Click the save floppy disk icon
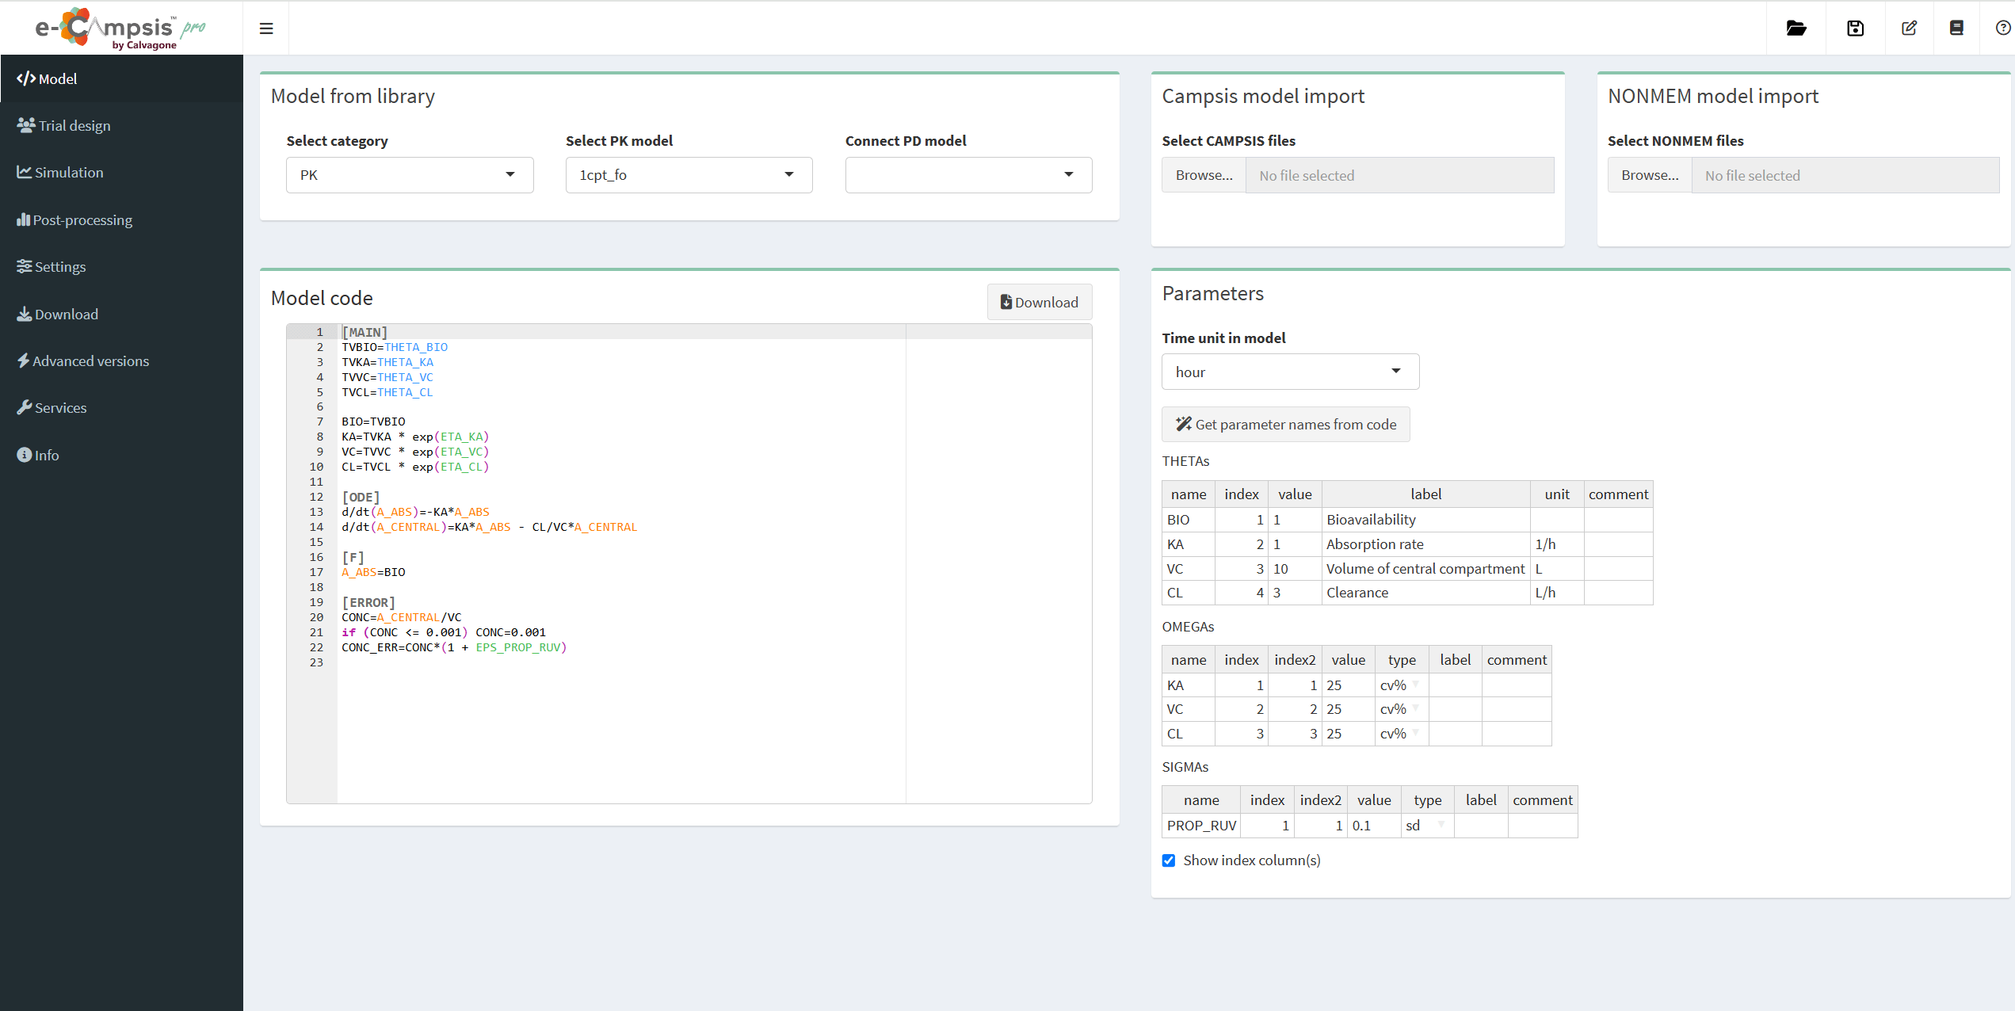 point(1855,29)
